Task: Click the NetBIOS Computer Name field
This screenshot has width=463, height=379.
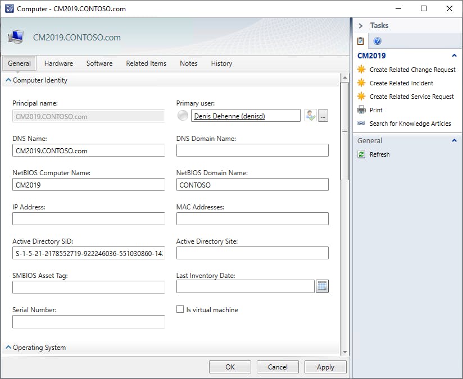Action: tap(89, 185)
